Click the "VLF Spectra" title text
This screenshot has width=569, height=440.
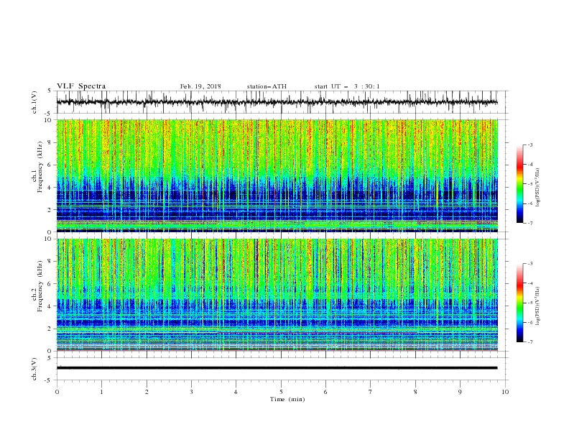pos(81,86)
